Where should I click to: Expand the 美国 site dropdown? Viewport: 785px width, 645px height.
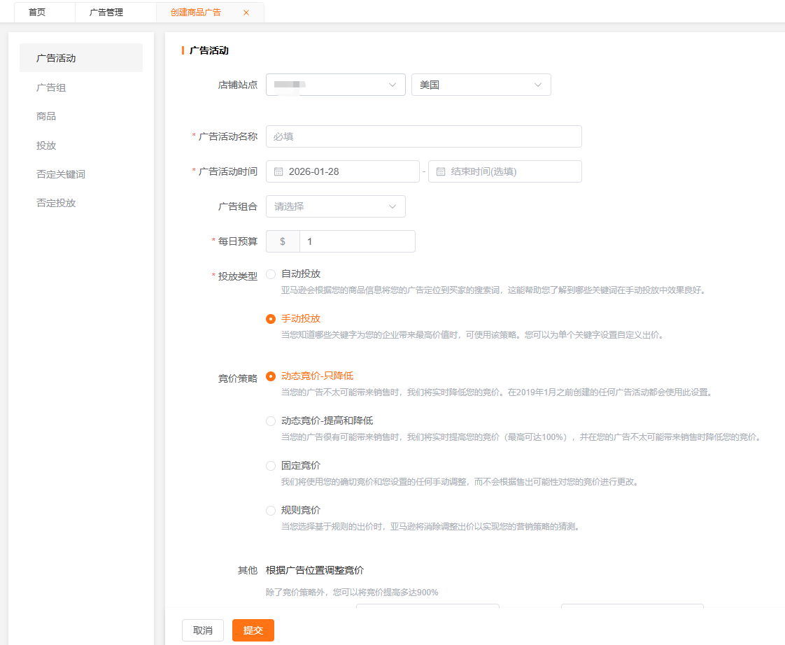coord(481,85)
